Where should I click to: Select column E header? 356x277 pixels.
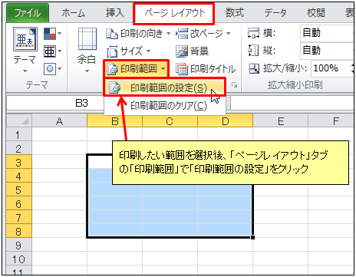pyautogui.click(x=281, y=120)
